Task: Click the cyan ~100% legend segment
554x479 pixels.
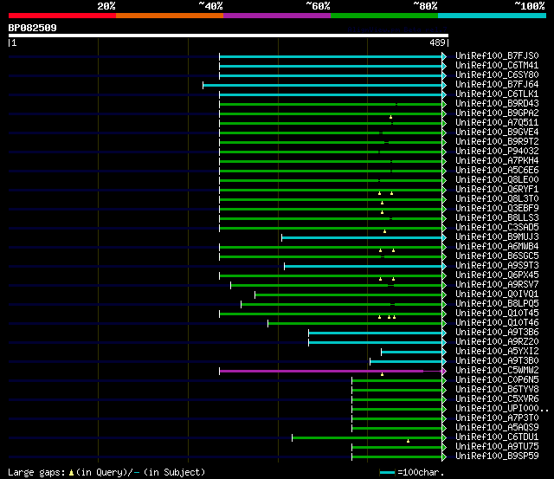Action: (493, 16)
